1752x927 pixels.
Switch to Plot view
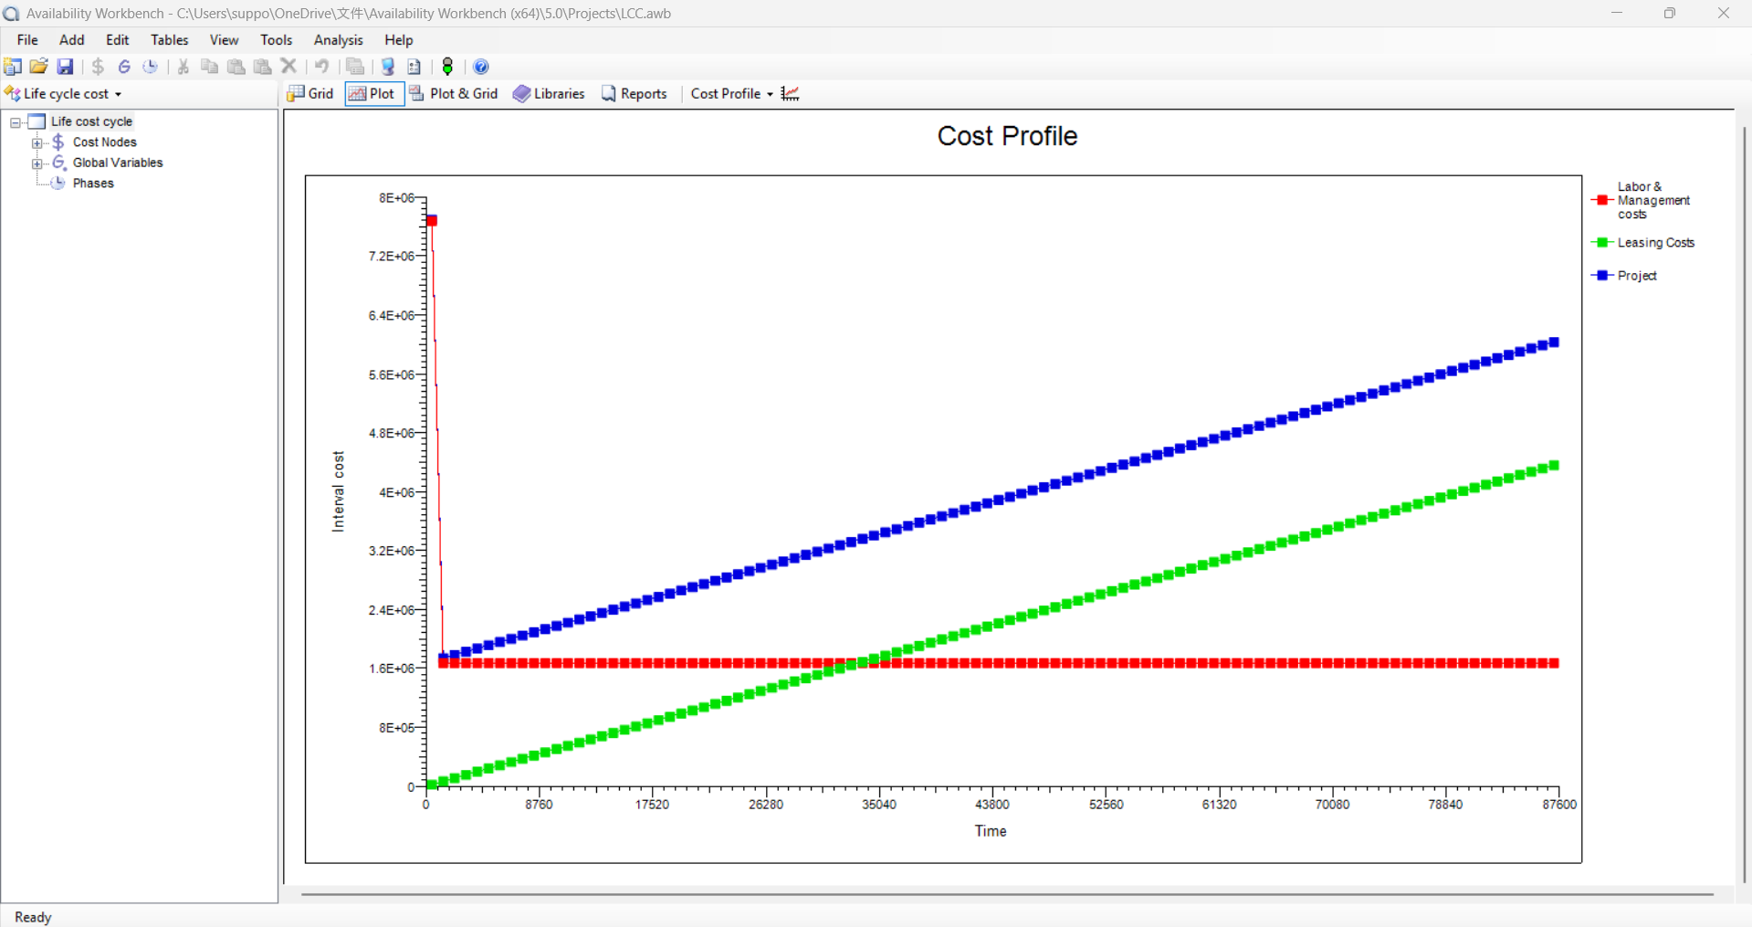click(x=373, y=94)
